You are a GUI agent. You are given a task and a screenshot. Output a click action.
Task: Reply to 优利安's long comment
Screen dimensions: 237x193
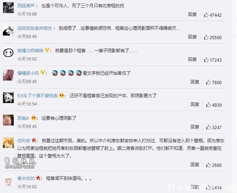(195, 165)
